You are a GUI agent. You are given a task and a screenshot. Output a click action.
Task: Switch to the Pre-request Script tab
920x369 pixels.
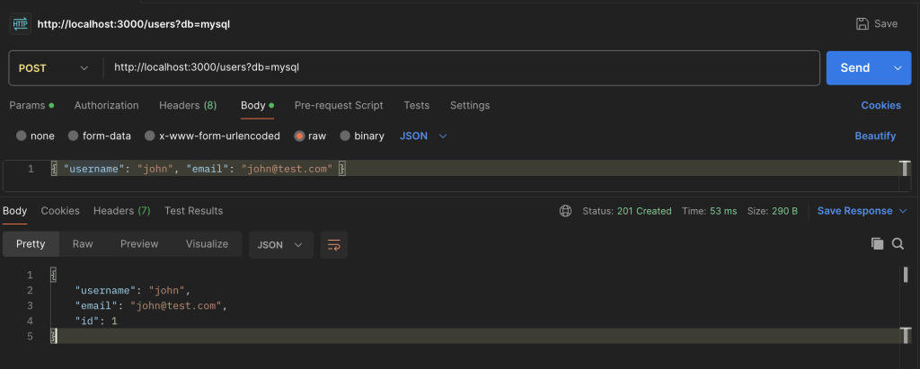coord(339,105)
